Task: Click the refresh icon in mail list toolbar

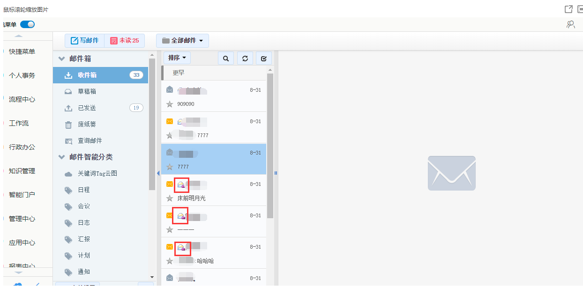Action: coord(245,59)
